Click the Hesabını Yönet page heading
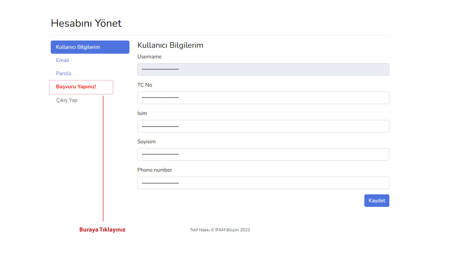The height and width of the screenshot is (253, 450). [86, 23]
